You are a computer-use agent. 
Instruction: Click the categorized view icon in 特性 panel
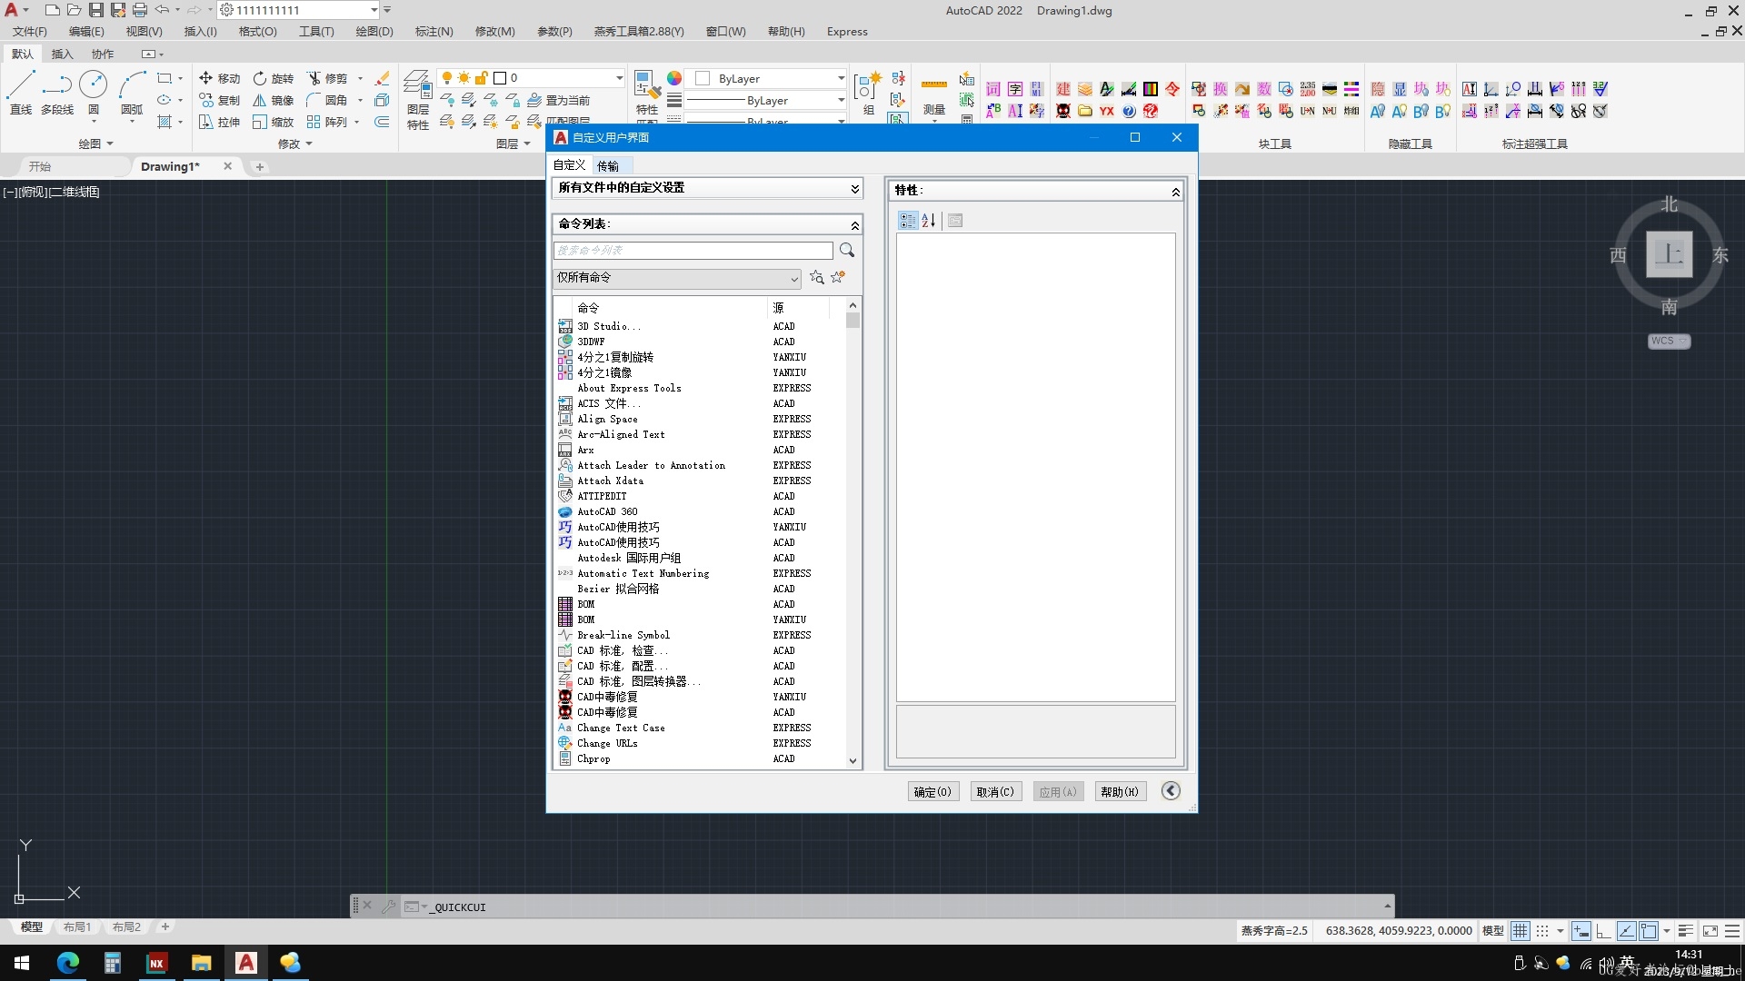[908, 220]
